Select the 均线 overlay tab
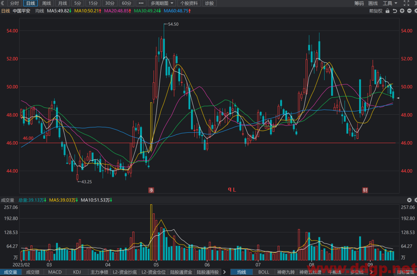417x276 pixels. [x=241, y=272]
